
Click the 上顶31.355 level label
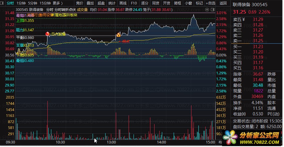25,20
